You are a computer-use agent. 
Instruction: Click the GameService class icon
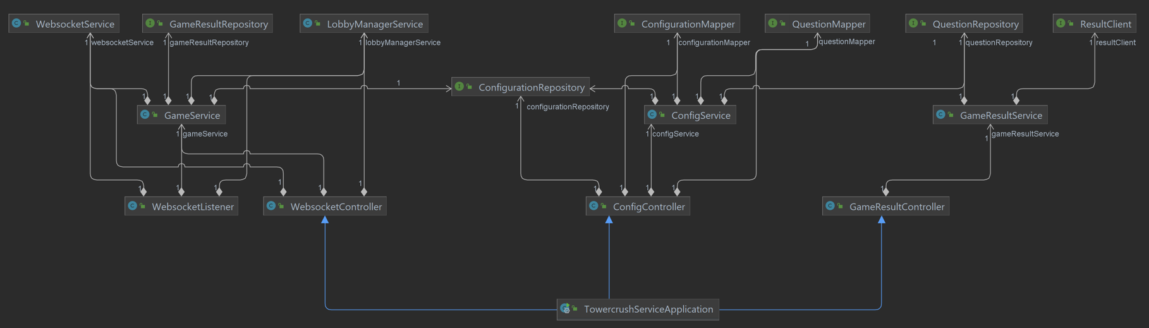pyautogui.click(x=145, y=114)
